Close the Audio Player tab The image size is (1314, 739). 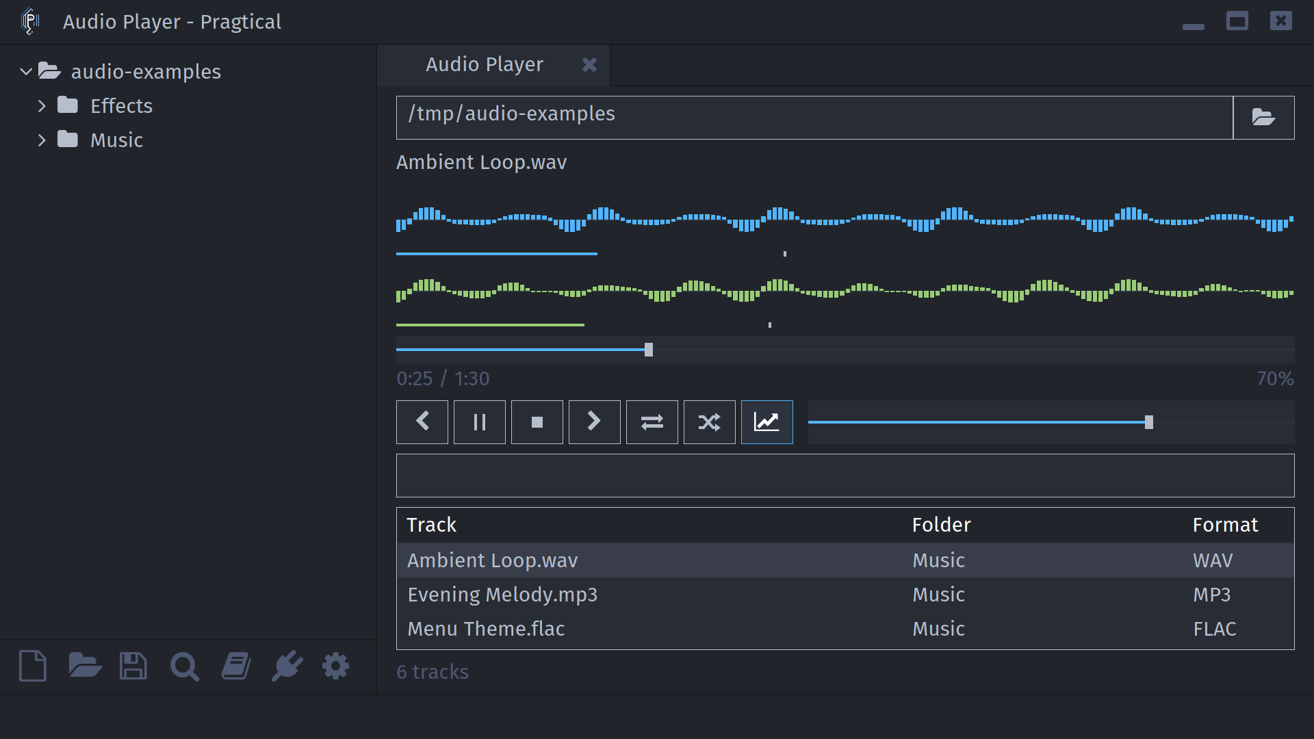pyautogui.click(x=589, y=64)
